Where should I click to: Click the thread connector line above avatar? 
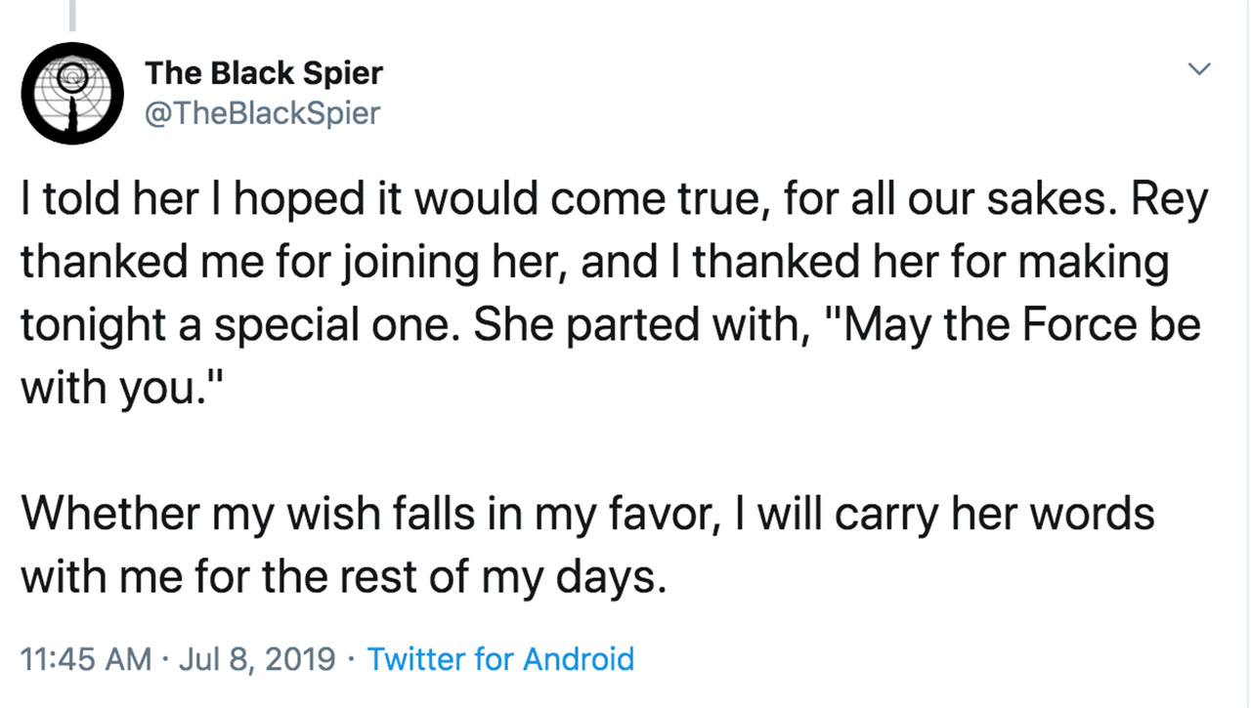(71, 12)
